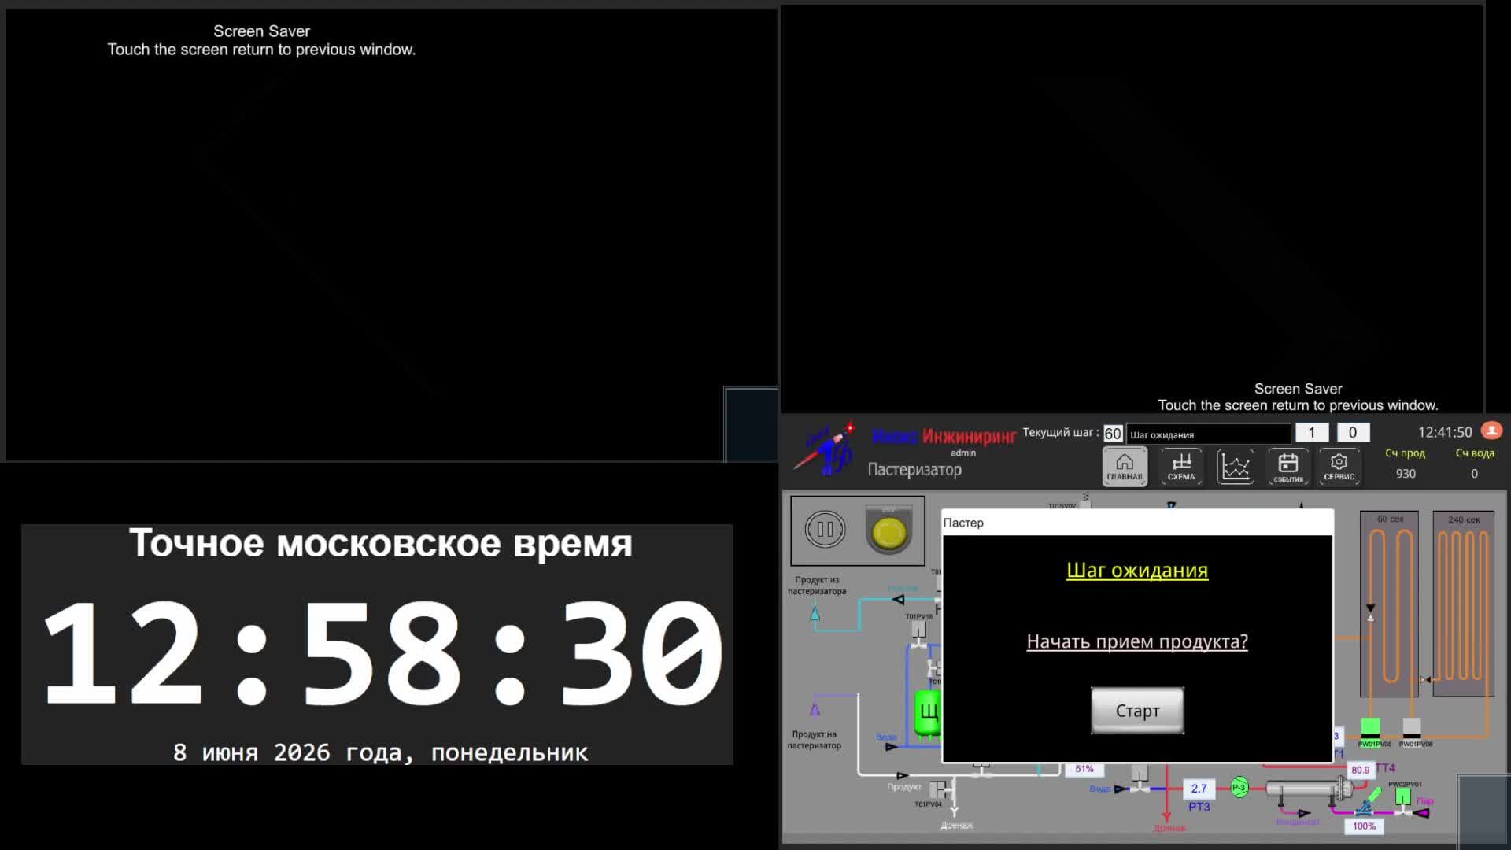The image size is (1511, 850).
Task: Click the 51% level value
Action: 1084,769
